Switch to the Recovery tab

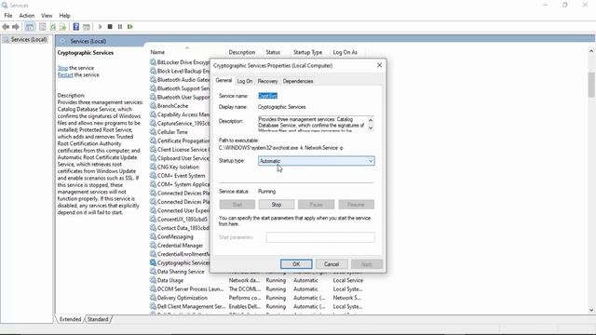tap(267, 81)
